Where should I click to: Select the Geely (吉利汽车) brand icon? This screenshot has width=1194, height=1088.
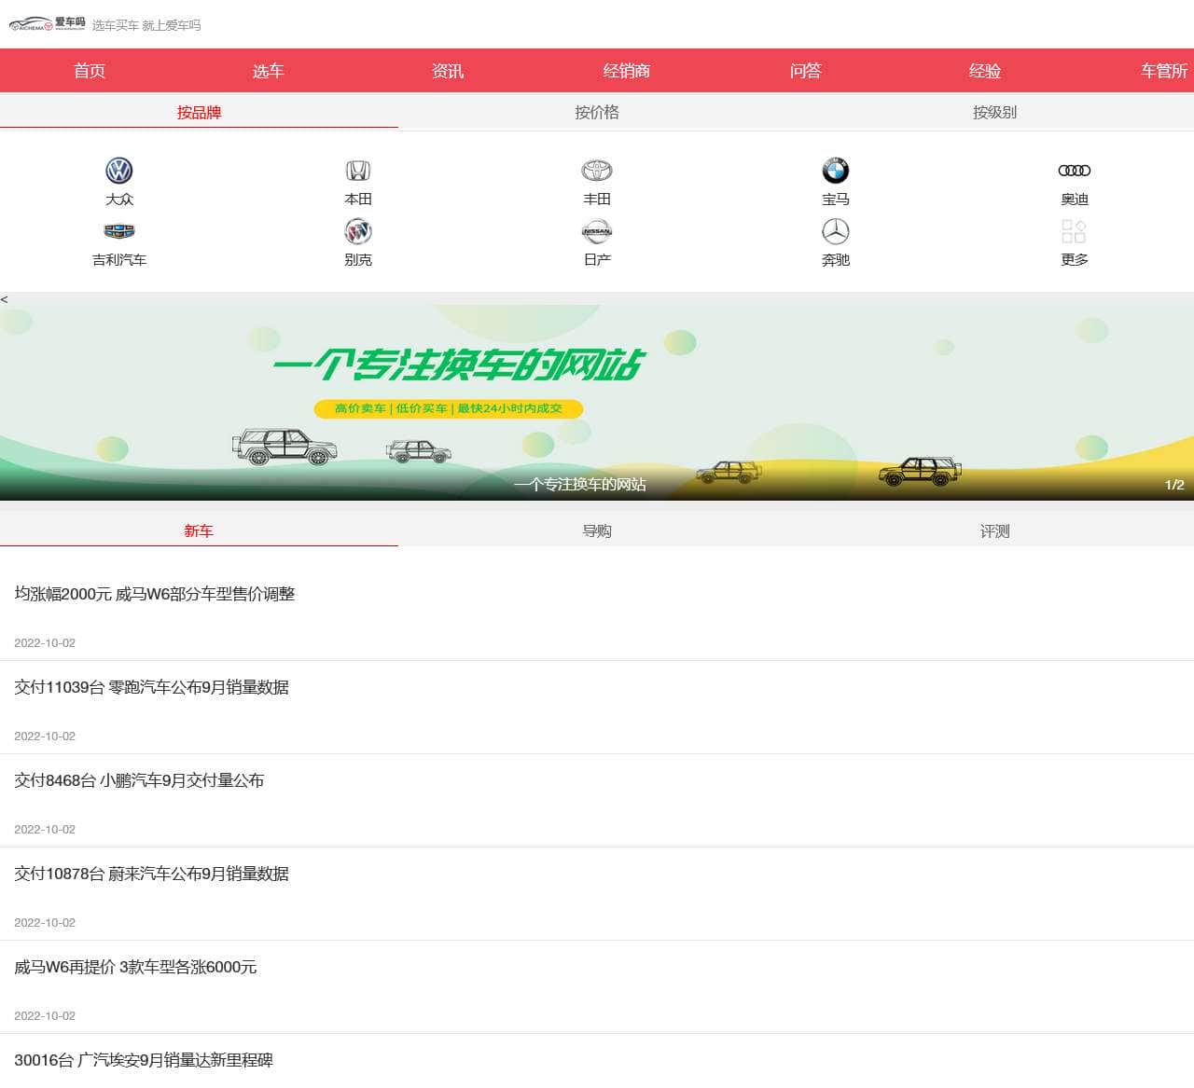[119, 231]
